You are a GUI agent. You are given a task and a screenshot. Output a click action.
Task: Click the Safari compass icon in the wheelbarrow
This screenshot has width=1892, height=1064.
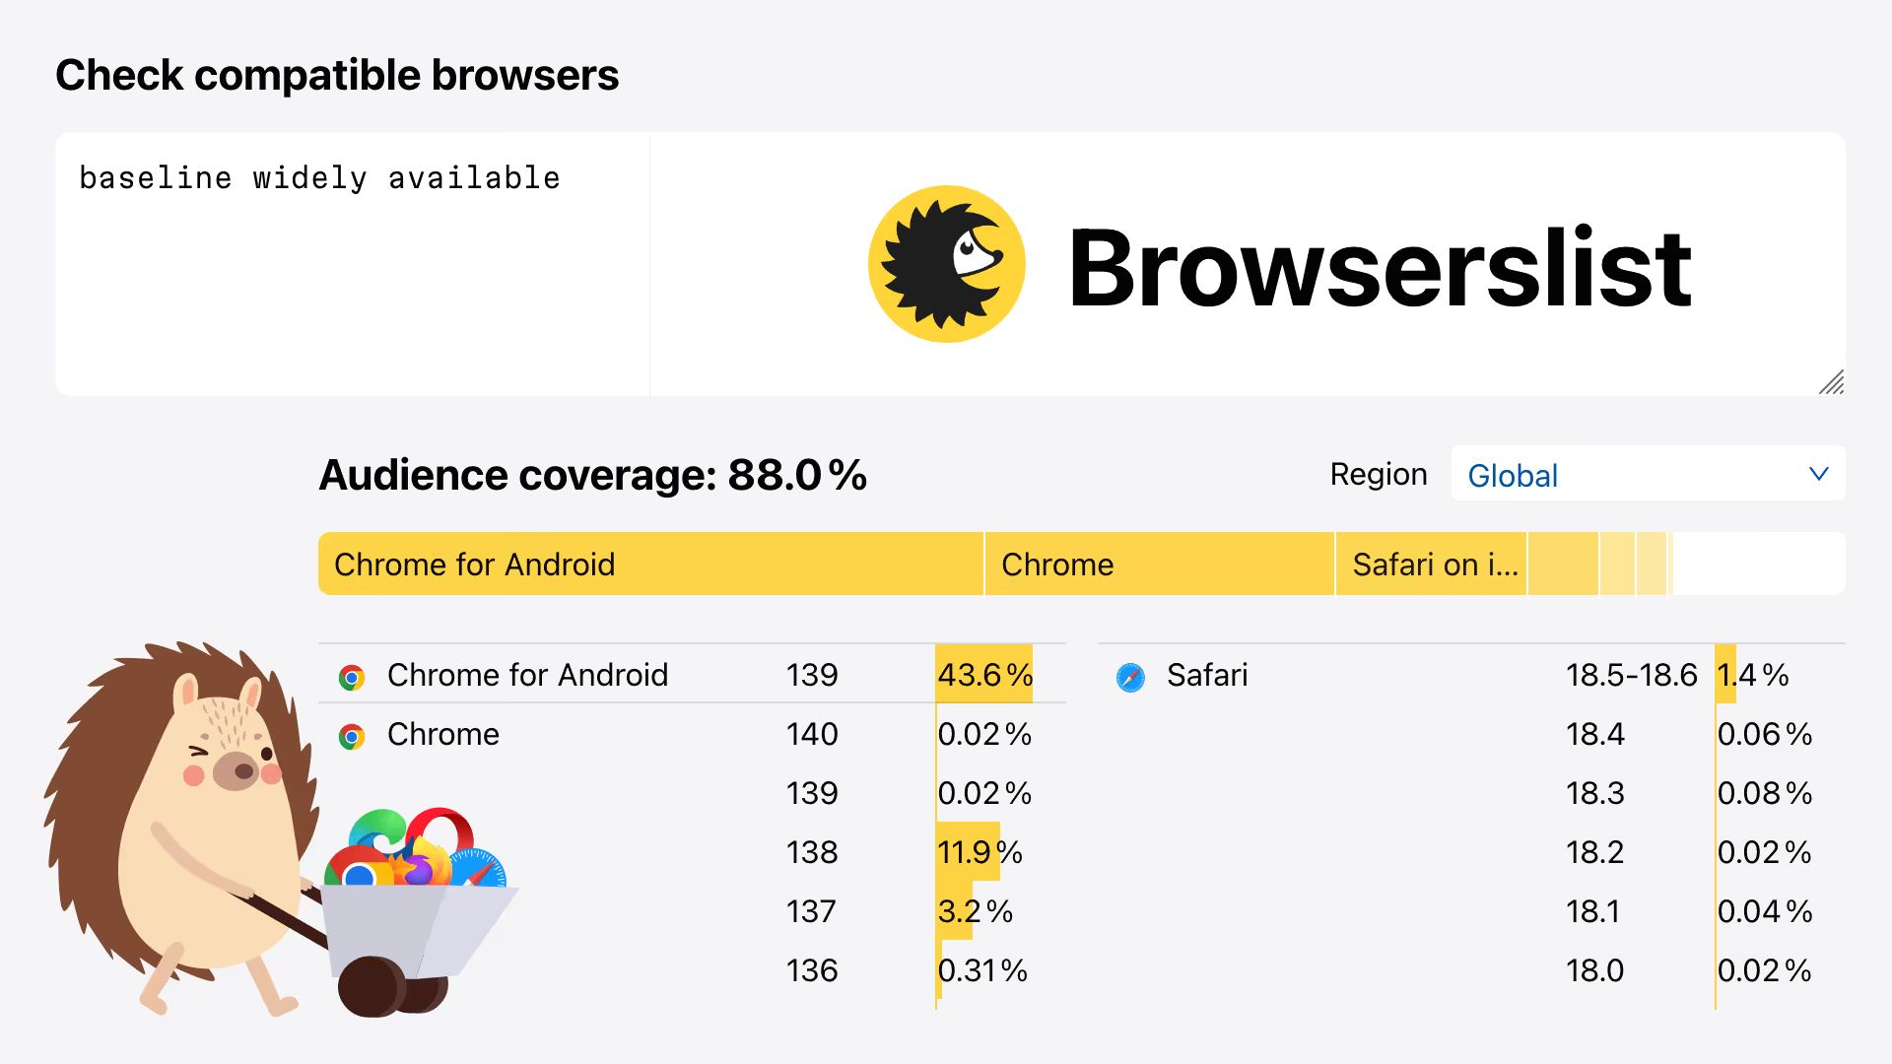click(x=479, y=870)
